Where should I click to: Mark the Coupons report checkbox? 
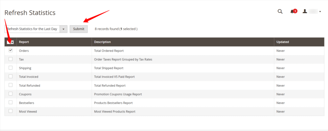pyautogui.click(x=11, y=94)
